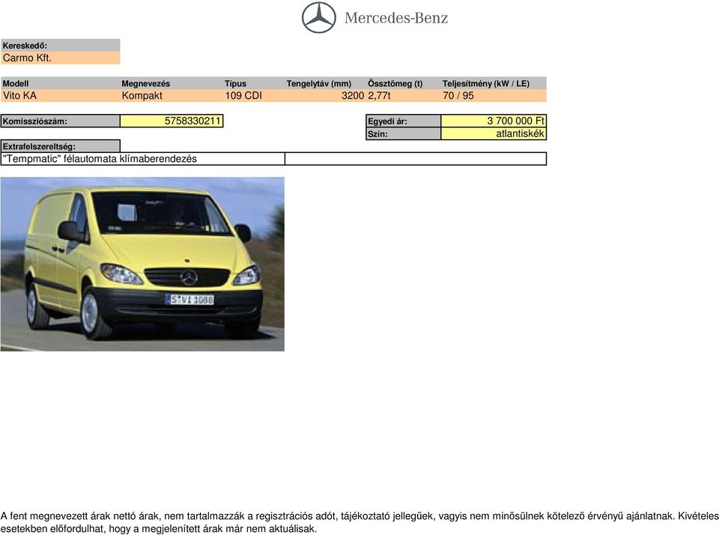Click the Komissziószám label
Viewport: 719px width, 535px height.
61,121
